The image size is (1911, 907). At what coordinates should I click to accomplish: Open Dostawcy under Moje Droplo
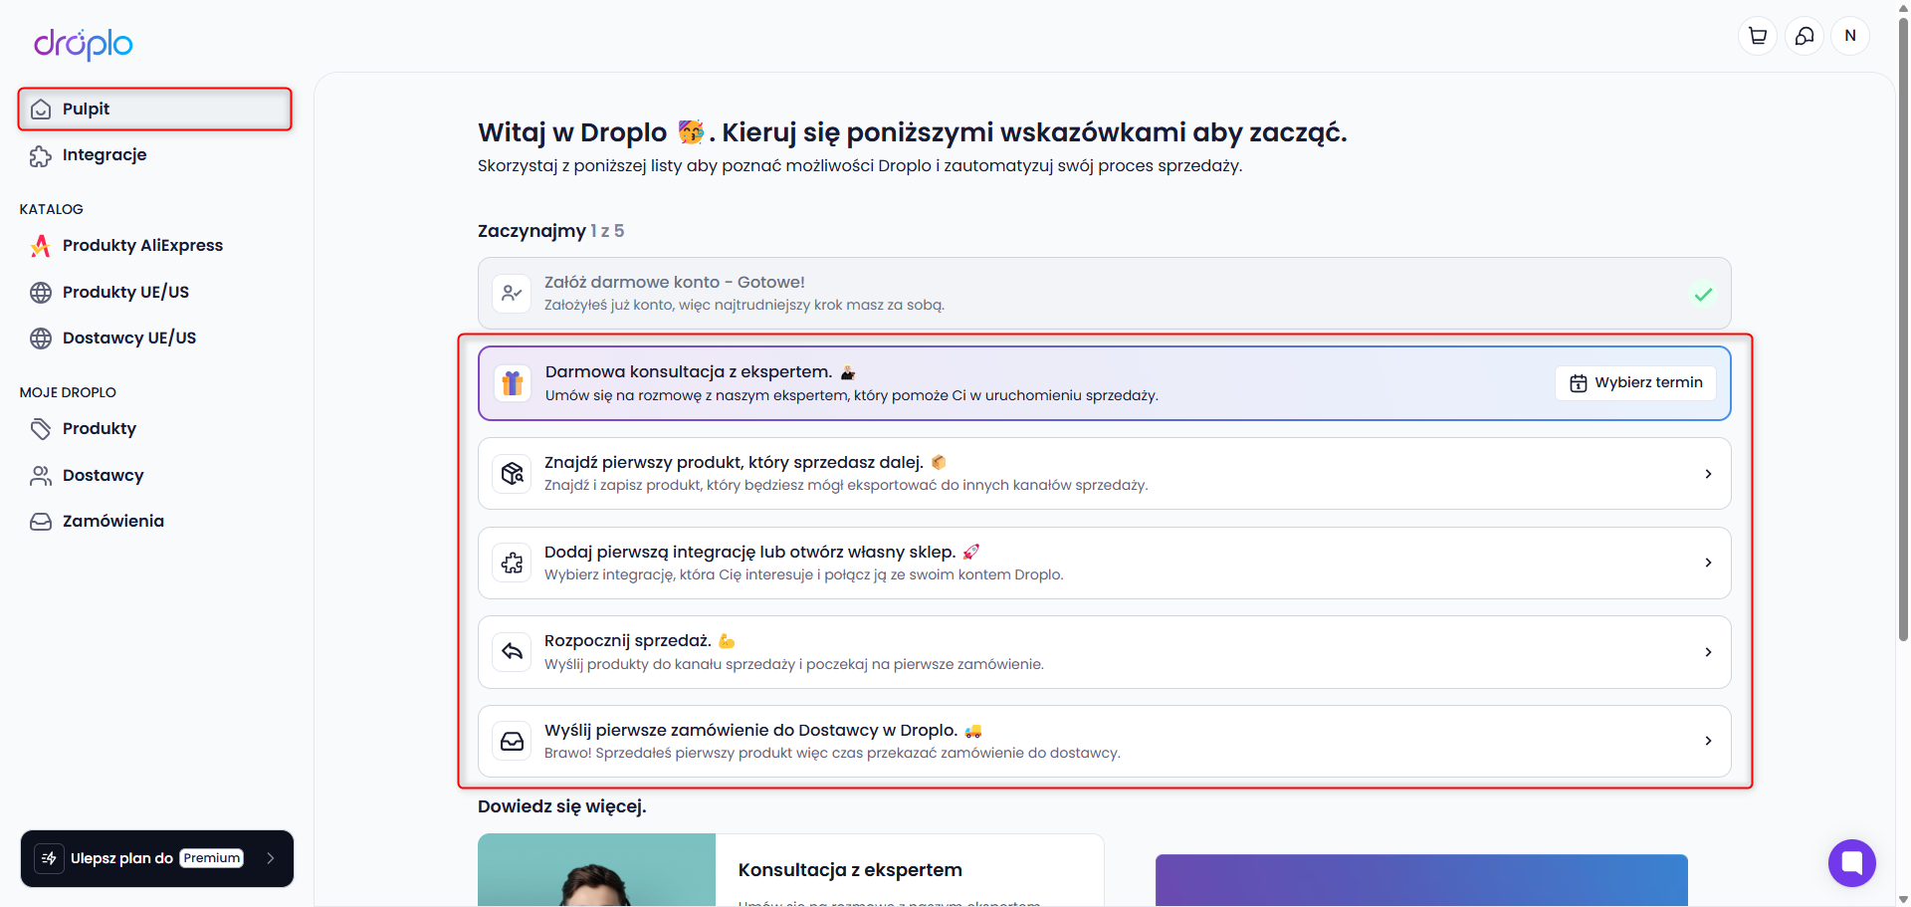pos(155,476)
